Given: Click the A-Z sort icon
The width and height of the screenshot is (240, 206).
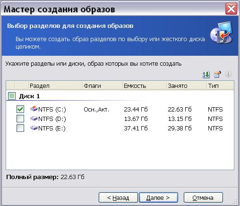Looking at the screenshot, I should [x=206, y=74].
